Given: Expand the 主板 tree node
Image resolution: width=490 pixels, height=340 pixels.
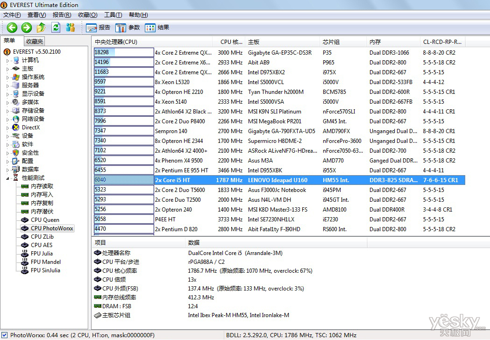Looking at the screenshot, I should pyautogui.click(x=7, y=69).
